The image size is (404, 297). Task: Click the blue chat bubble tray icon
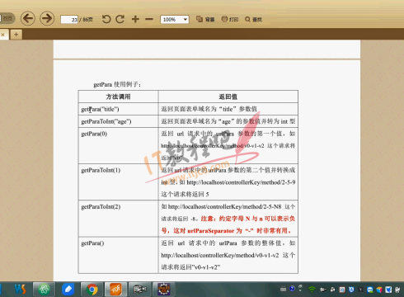tap(370, 290)
